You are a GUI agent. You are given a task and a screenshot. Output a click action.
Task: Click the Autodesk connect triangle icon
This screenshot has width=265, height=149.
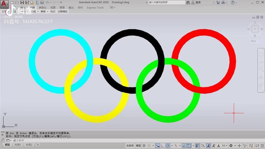click(223, 3)
